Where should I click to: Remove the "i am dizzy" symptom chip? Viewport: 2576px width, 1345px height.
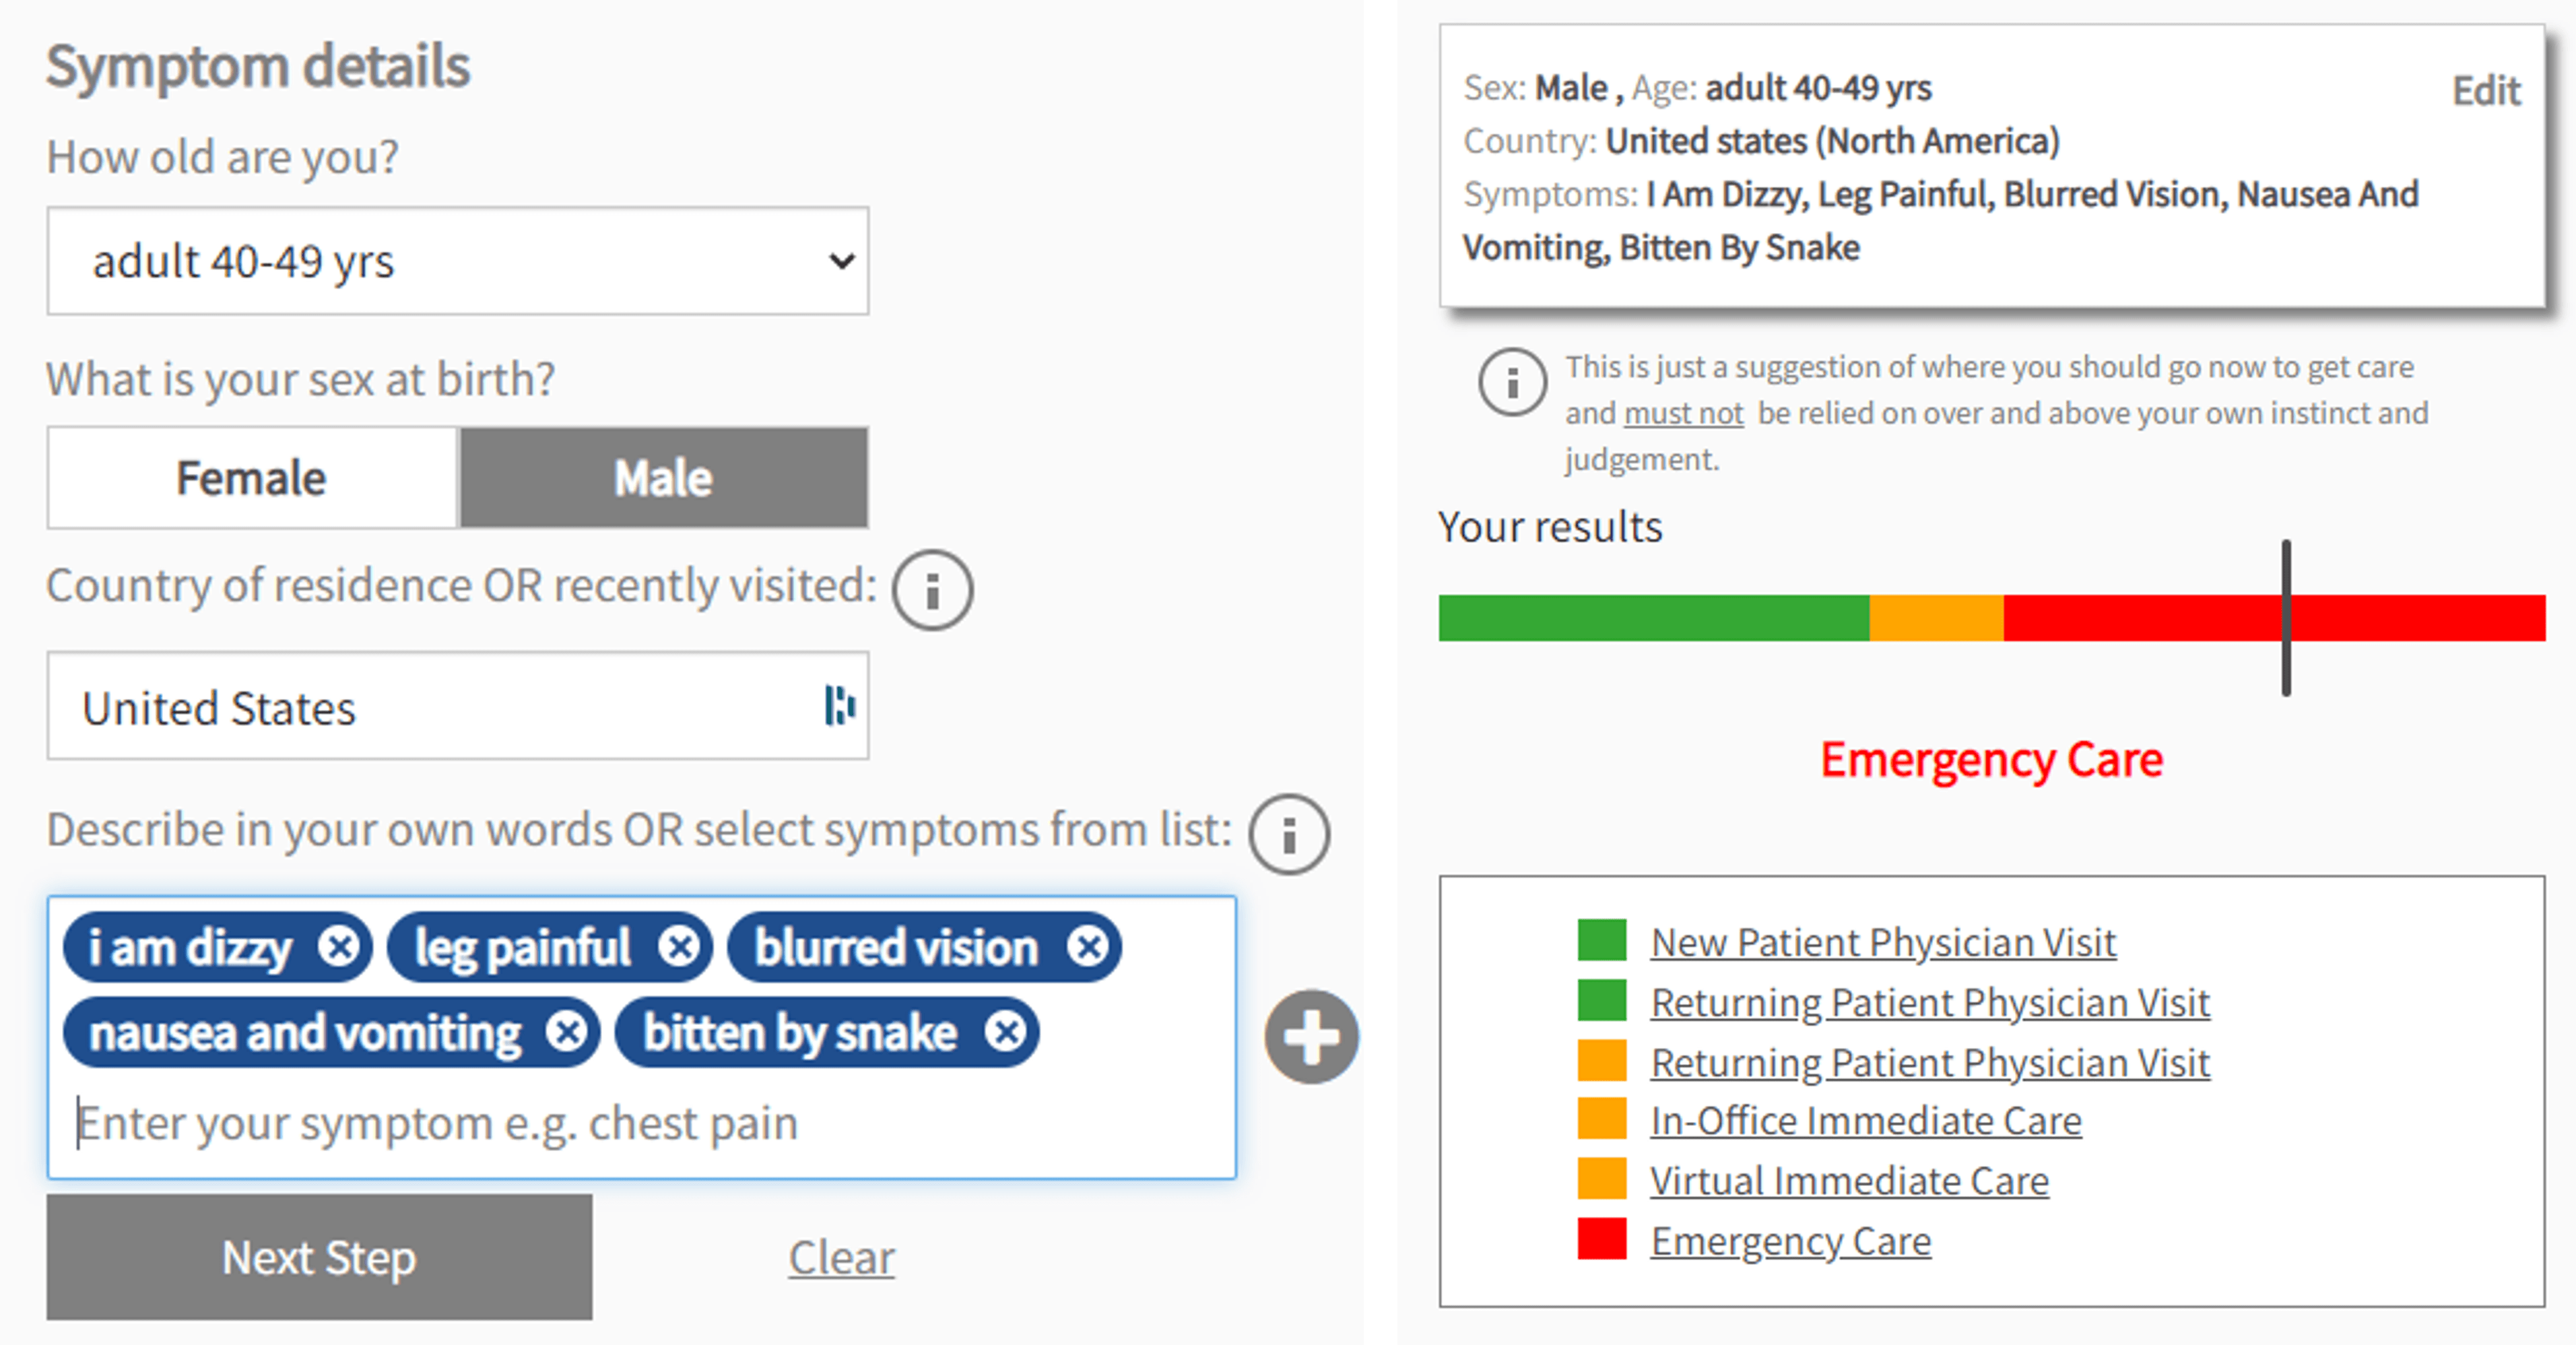340,947
